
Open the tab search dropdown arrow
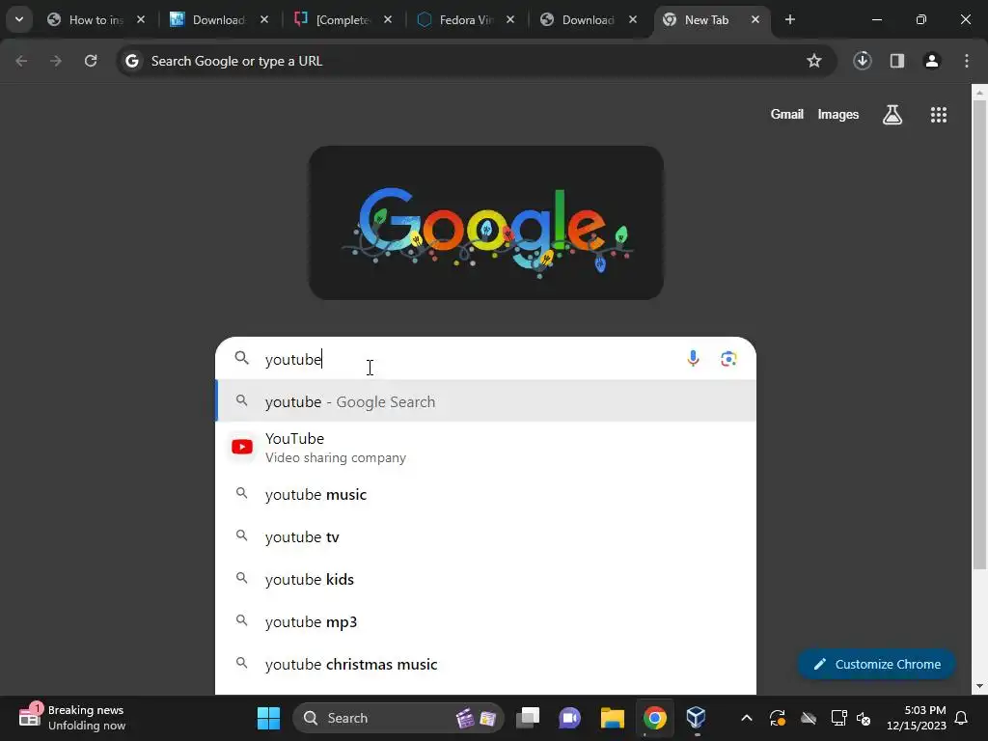pos(19,19)
